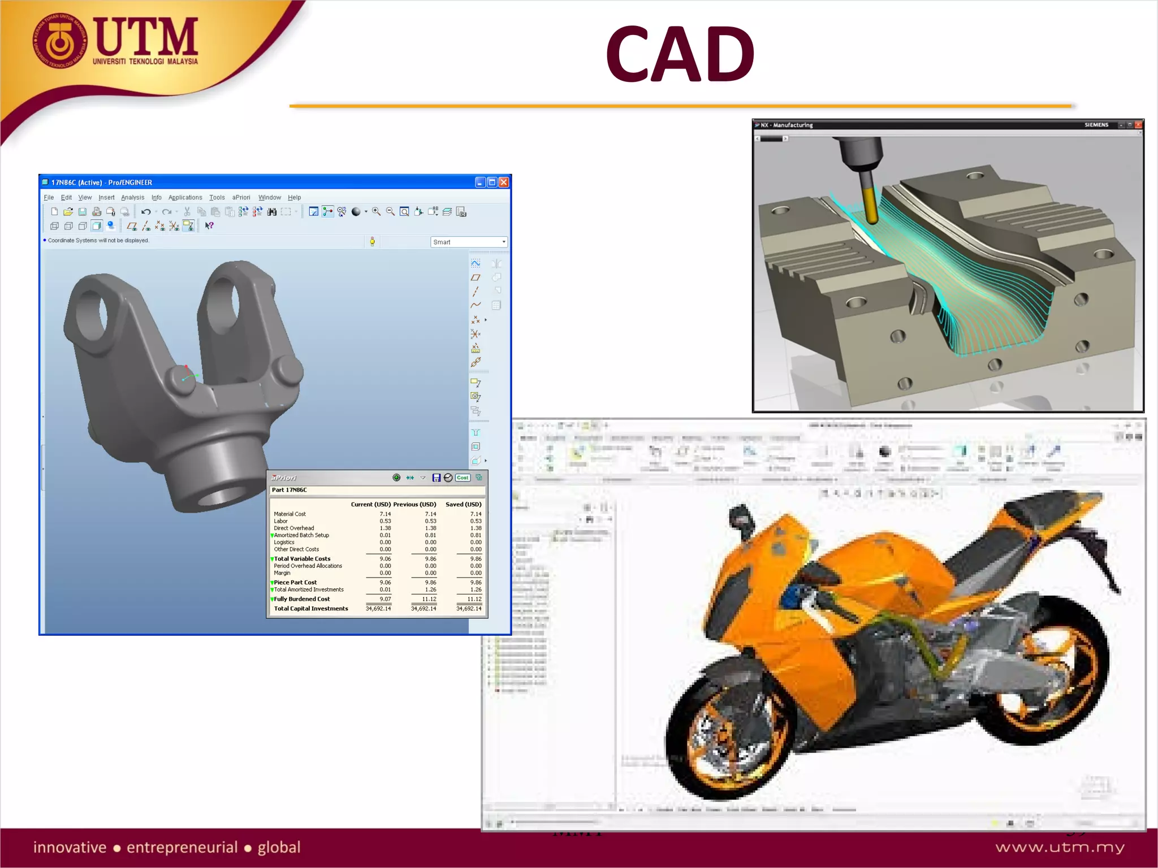The height and width of the screenshot is (868, 1158).
Task: Toggle Shading display mode button
Action: 97,226
